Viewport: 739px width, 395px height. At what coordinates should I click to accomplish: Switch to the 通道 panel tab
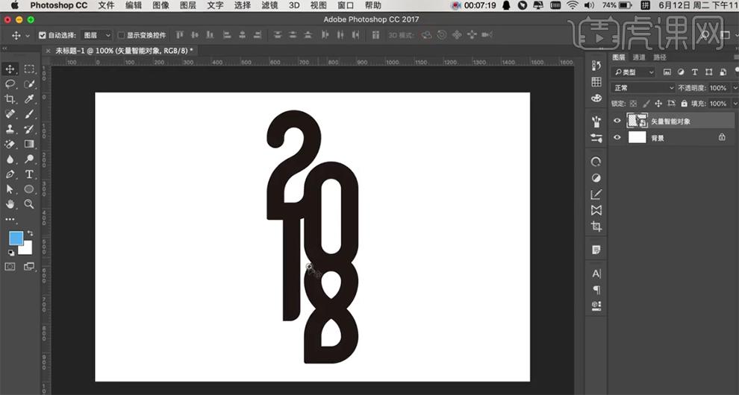pos(639,57)
